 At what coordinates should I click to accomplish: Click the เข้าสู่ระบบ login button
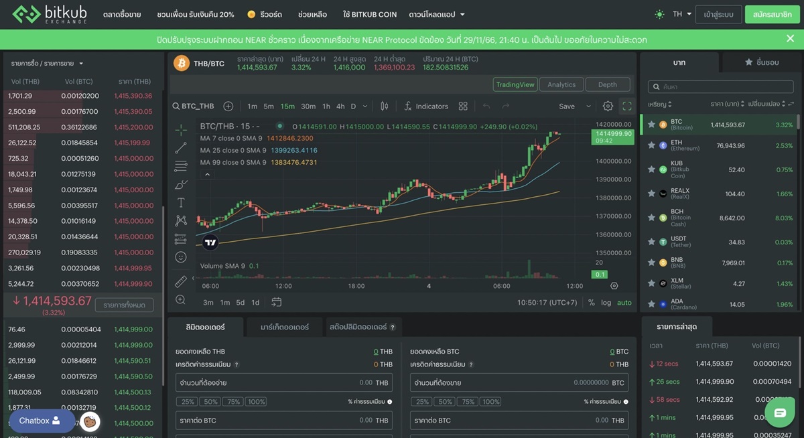718,14
